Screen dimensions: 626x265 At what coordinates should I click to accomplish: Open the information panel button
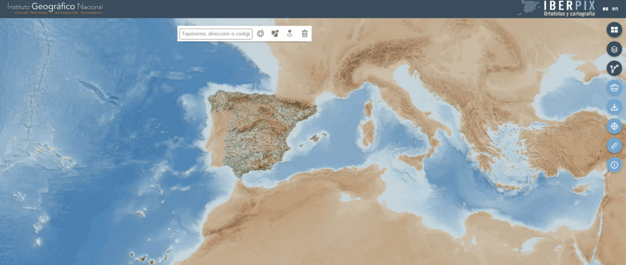point(614,165)
